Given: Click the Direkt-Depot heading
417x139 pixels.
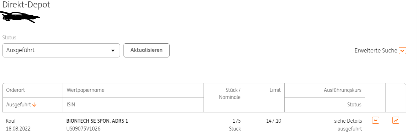Looking at the screenshot, I should (x=26, y=5).
